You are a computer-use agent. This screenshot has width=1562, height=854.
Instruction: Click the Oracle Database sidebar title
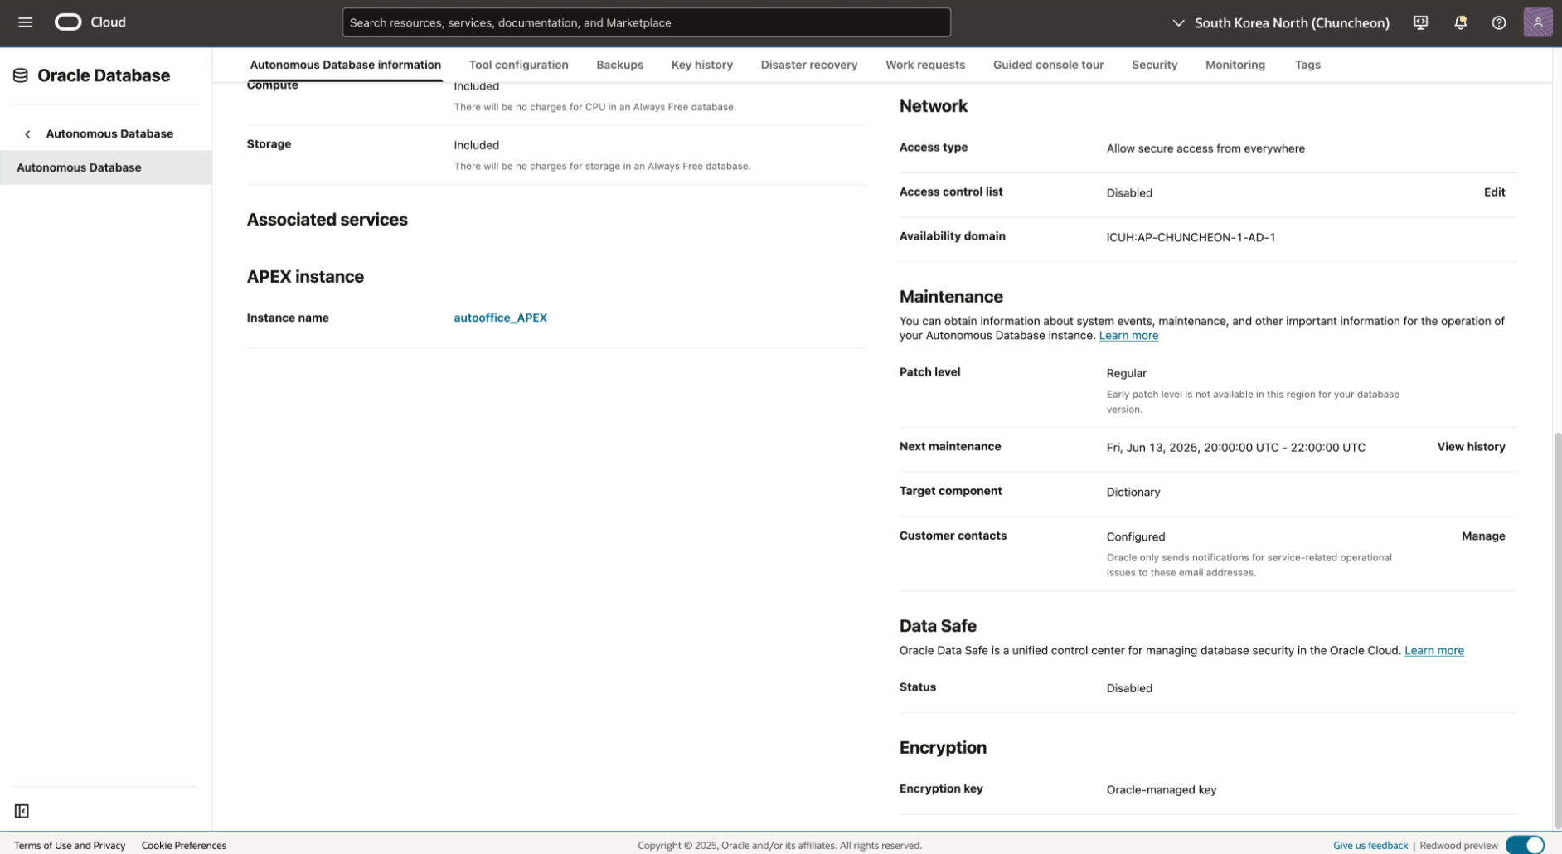pyautogui.click(x=104, y=75)
